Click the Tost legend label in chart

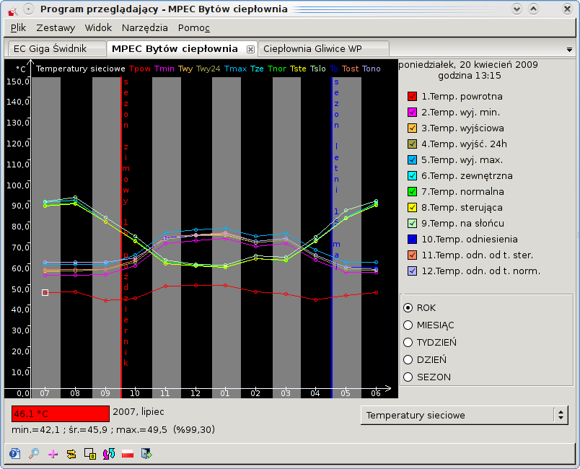pyautogui.click(x=350, y=69)
